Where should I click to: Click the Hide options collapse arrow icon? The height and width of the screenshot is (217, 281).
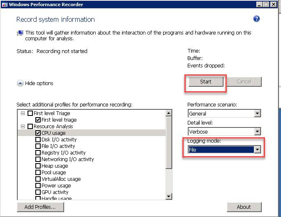(20, 83)
